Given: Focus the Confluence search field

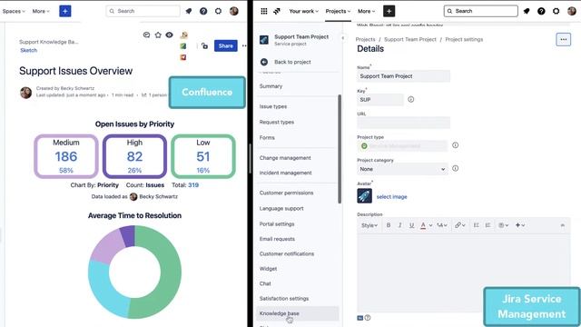Looking at the screenshot, I should tap(143, 11).
